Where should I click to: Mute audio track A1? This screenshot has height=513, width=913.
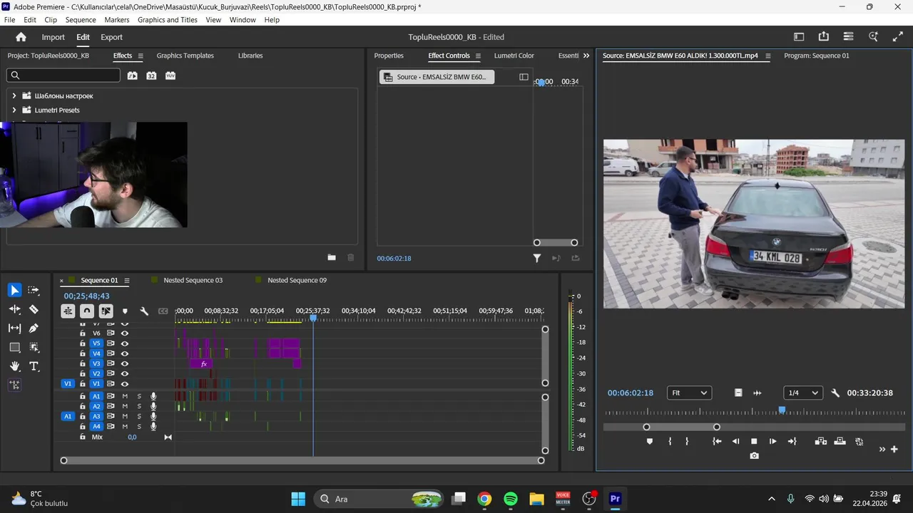click(x=125, y=396)
